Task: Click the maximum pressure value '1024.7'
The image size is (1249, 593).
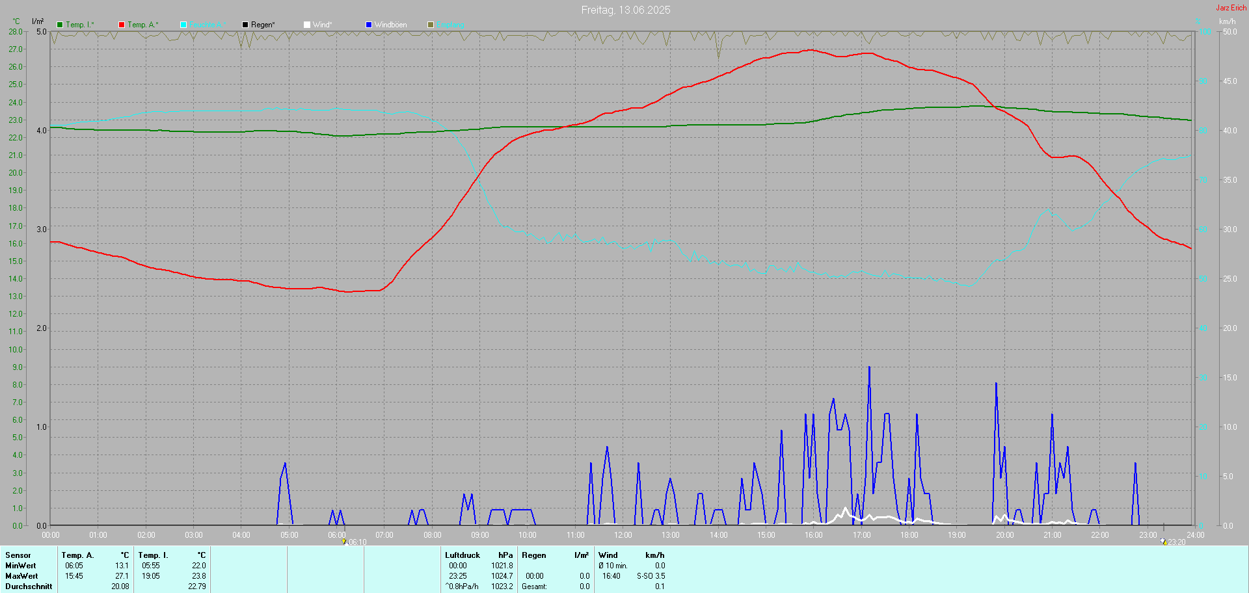Action: pyautogui.click(x=502, y=576)
